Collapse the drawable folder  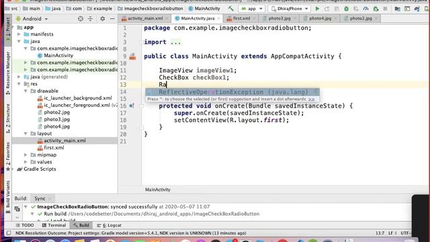point(26,91)
